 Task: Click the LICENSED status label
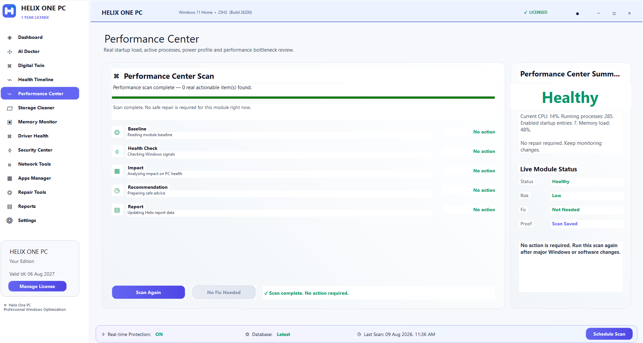pyautogui.click(x=536, y=12)
